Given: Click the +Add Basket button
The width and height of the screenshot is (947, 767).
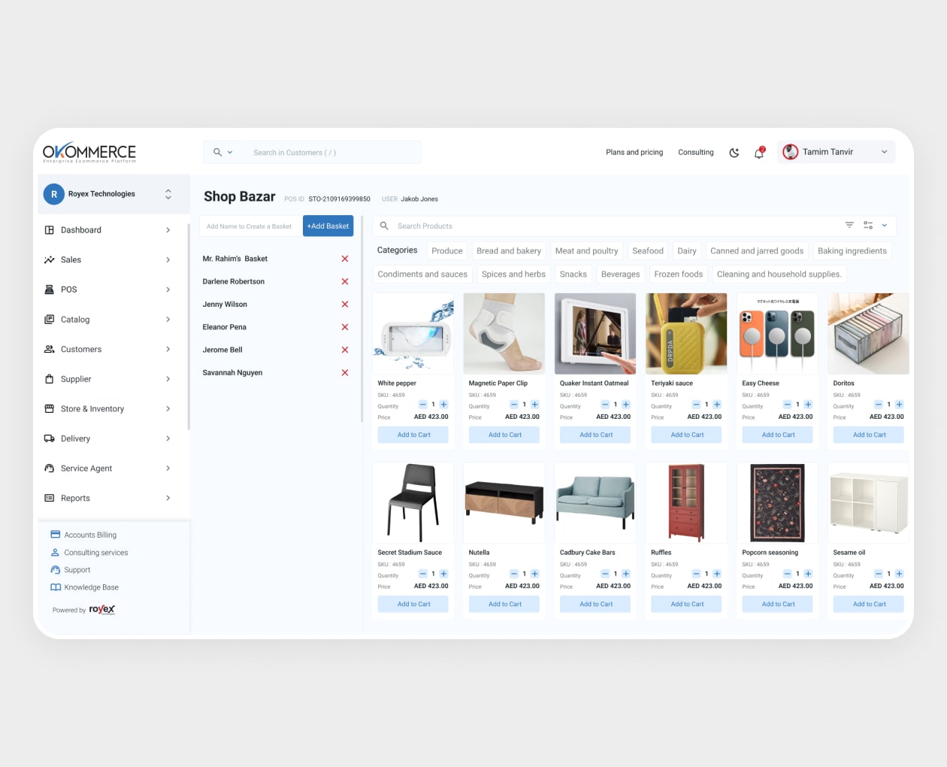Looking at the screenshot, I should point(328,226).
